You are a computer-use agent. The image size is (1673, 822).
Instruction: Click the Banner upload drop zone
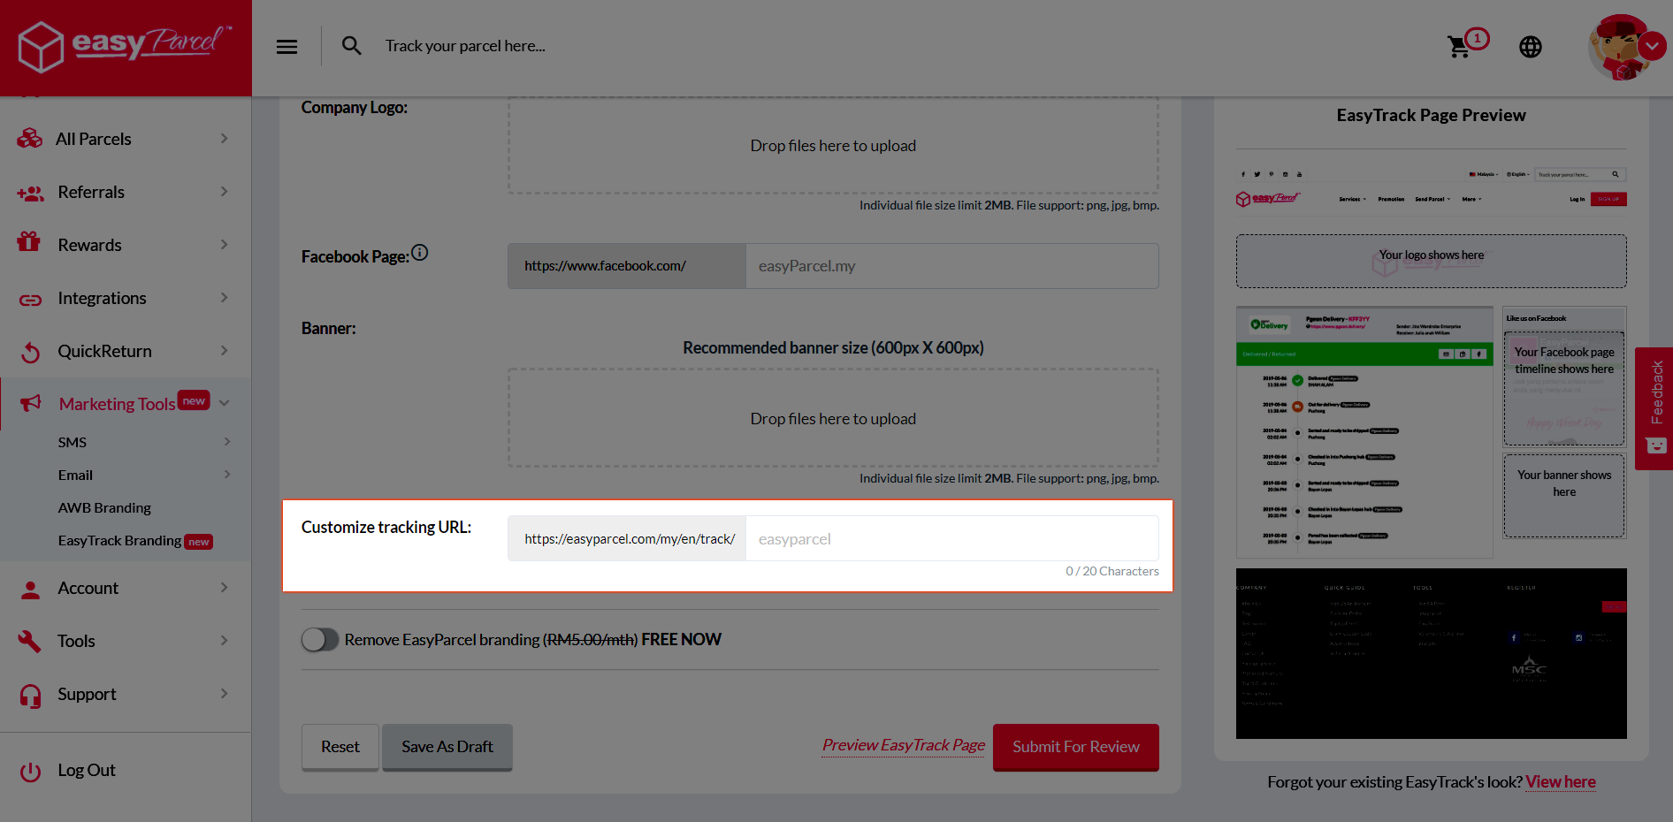click(x=833, y=418)
